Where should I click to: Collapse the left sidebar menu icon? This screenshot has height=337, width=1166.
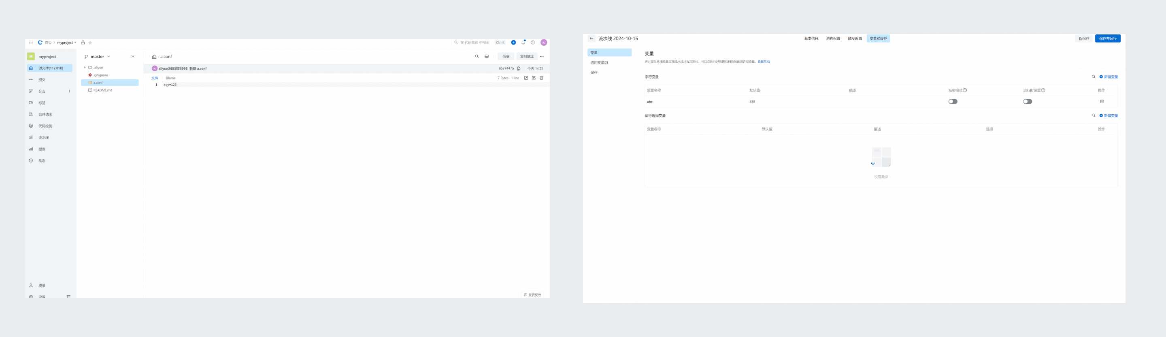point(68,296)
